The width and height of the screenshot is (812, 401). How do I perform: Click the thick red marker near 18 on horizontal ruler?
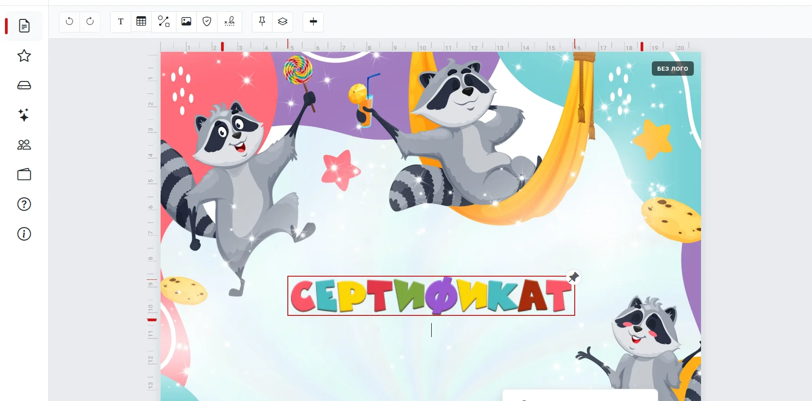(x=642, y=46)
